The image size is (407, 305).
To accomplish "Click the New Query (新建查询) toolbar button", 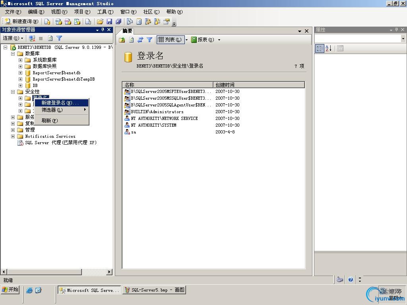I will click(21, 21).
